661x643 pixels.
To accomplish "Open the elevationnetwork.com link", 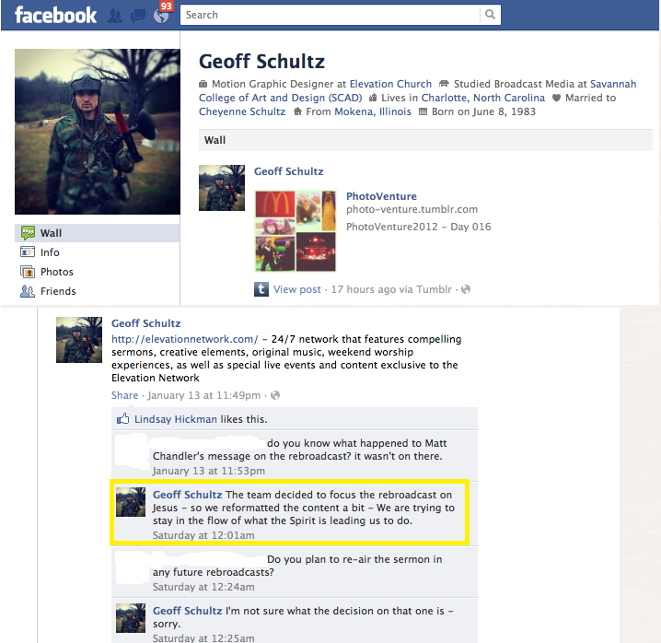I will tap(185, 339).
